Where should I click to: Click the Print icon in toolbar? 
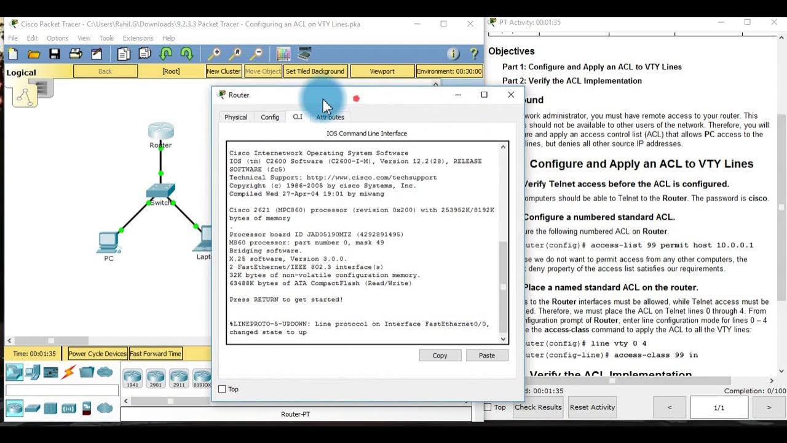pos(76,54)
